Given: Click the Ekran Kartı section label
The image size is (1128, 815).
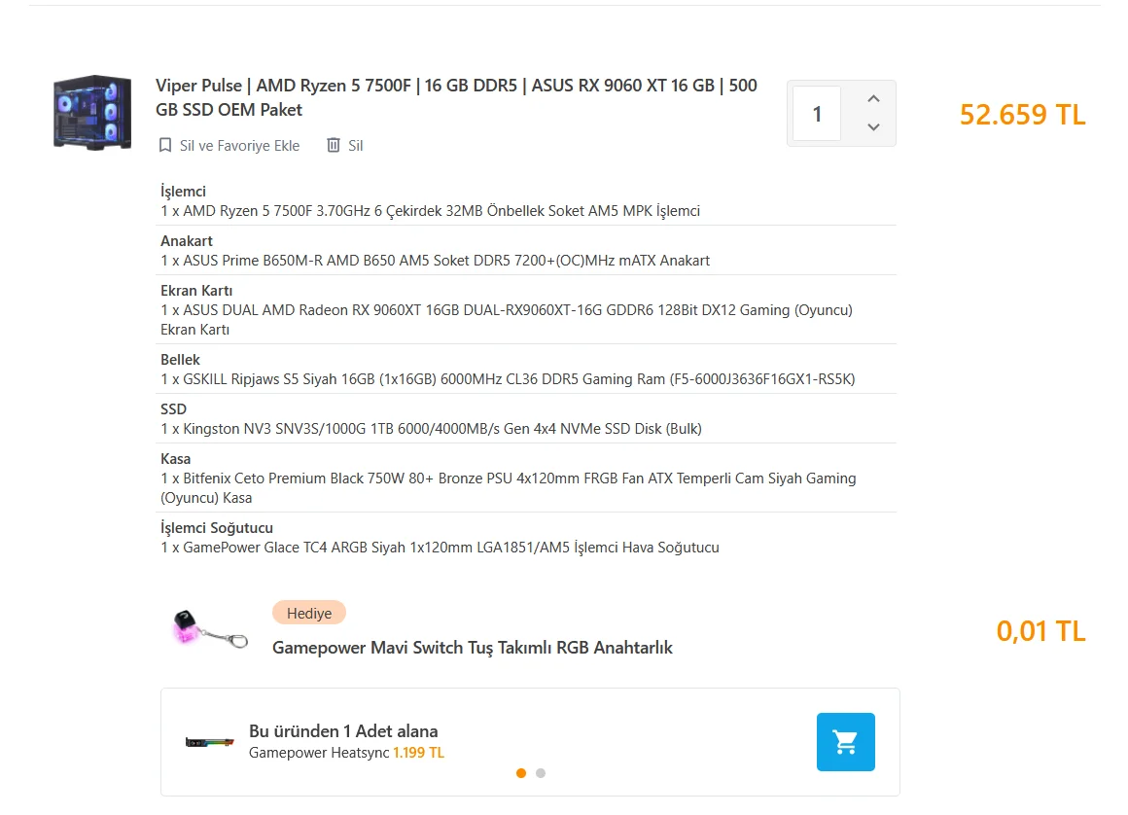Looking at the screenshot, I should (x=196, y=291).
